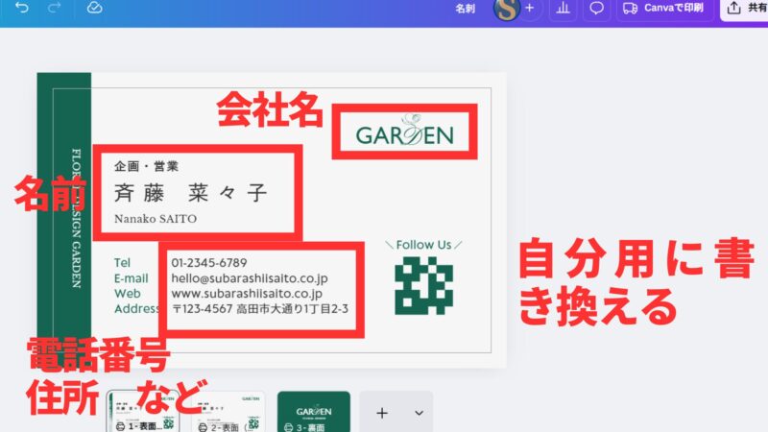Select the 〒123-4567 address line
This screenshot has width=768, height=432.
pos(260,309)
